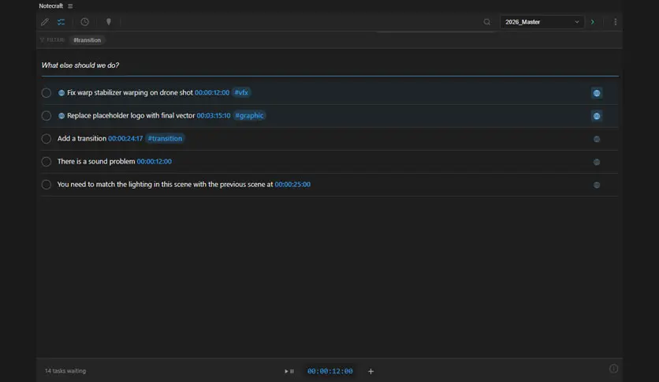Select the pencil edit mode icon
The height and width of the screenshot is (382, 659).
pos(45,22)
